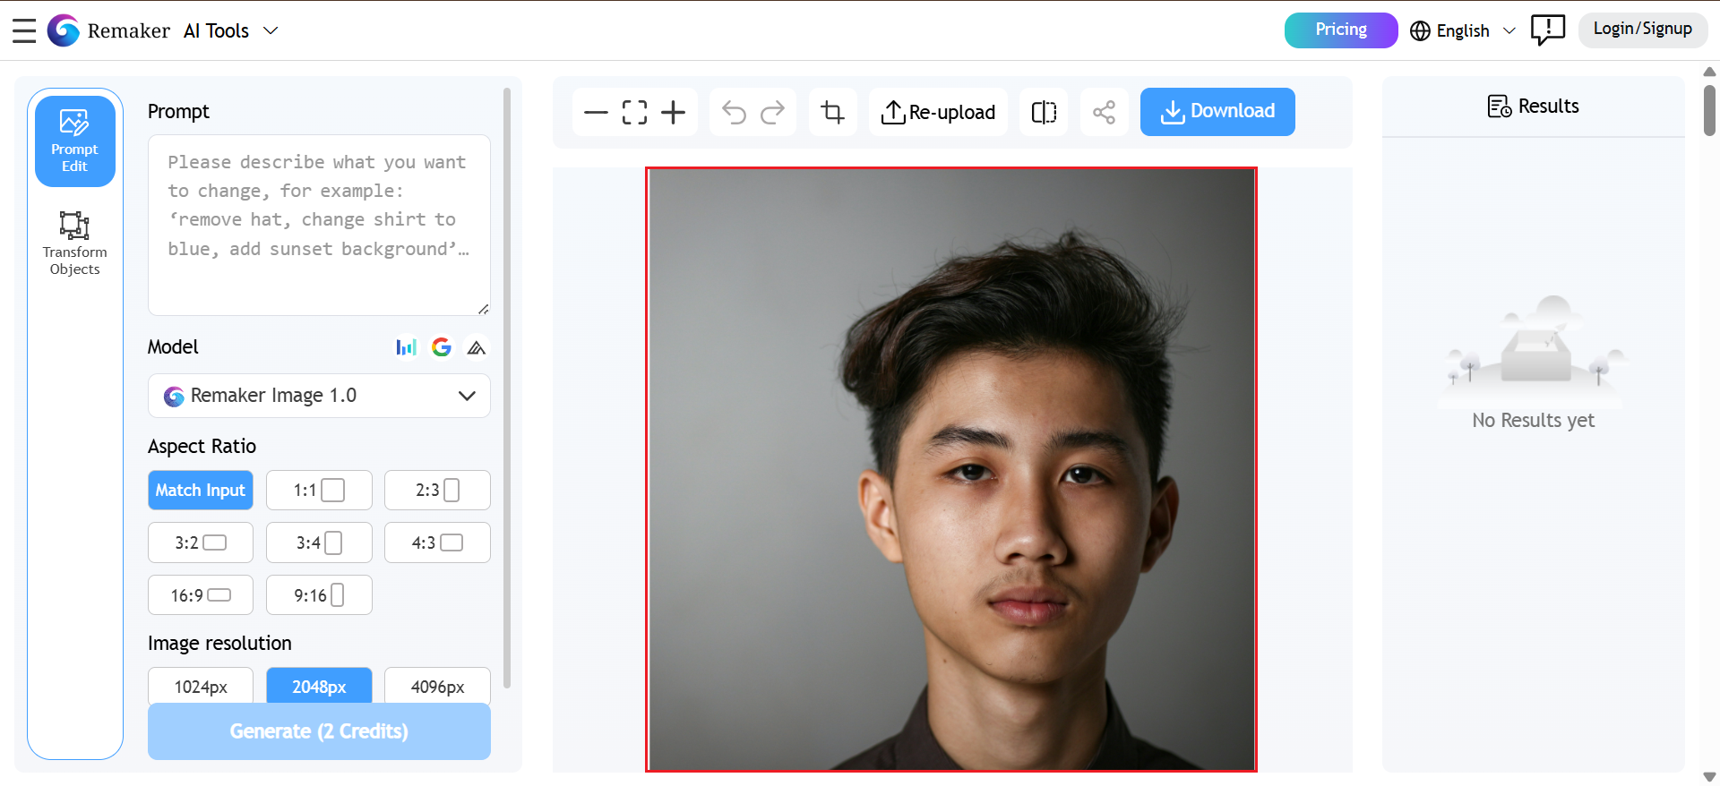Zoom in the canvas with plus
The image size is (1720, 786).
click(673, 112)
